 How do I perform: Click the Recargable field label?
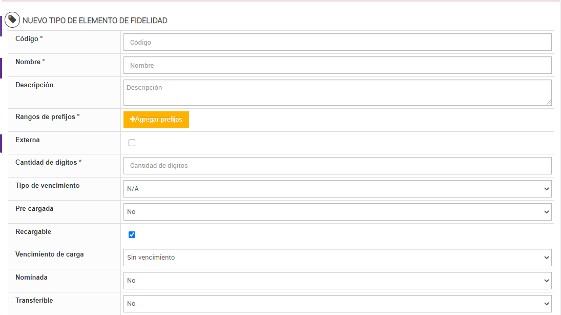coord(33,231)
